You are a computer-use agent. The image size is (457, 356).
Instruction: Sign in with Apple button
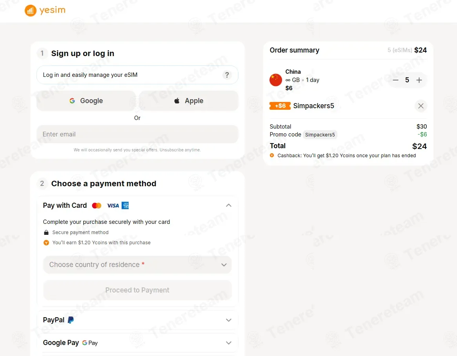click(x=189, y=101)
